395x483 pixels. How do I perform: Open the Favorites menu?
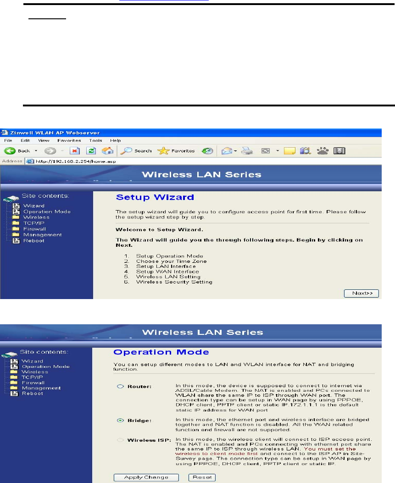(69, 140)
